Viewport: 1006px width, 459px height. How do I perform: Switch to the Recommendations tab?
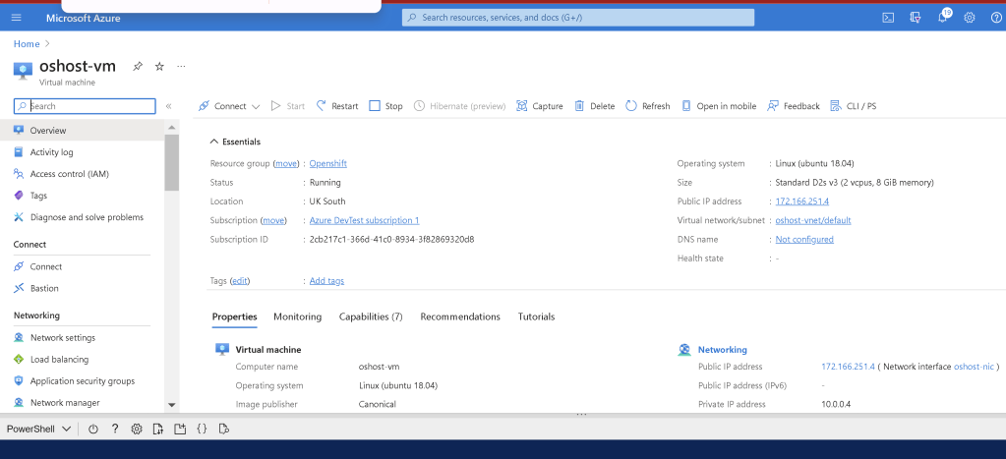tap(460, 316)
